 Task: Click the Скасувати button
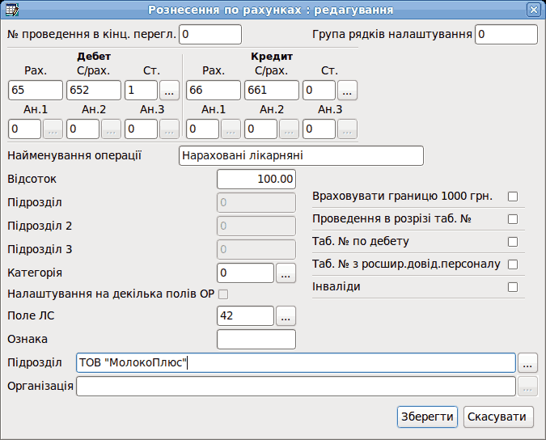[498, 417]
